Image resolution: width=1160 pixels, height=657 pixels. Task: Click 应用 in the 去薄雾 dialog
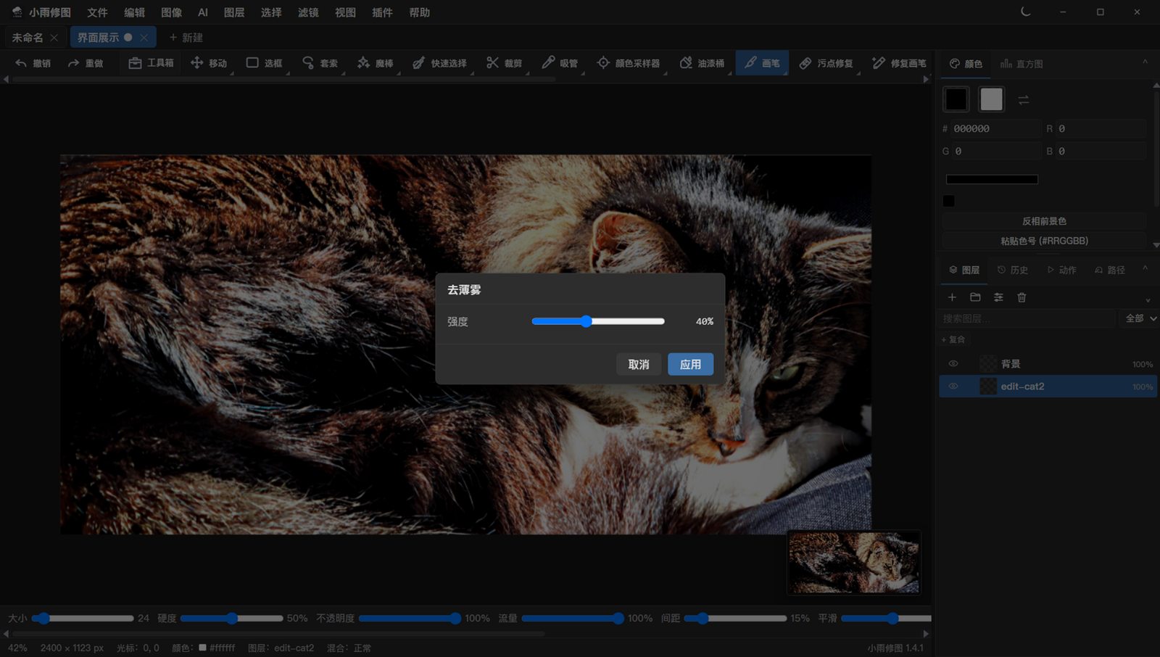pyautogui.click(x=690, y=364)
